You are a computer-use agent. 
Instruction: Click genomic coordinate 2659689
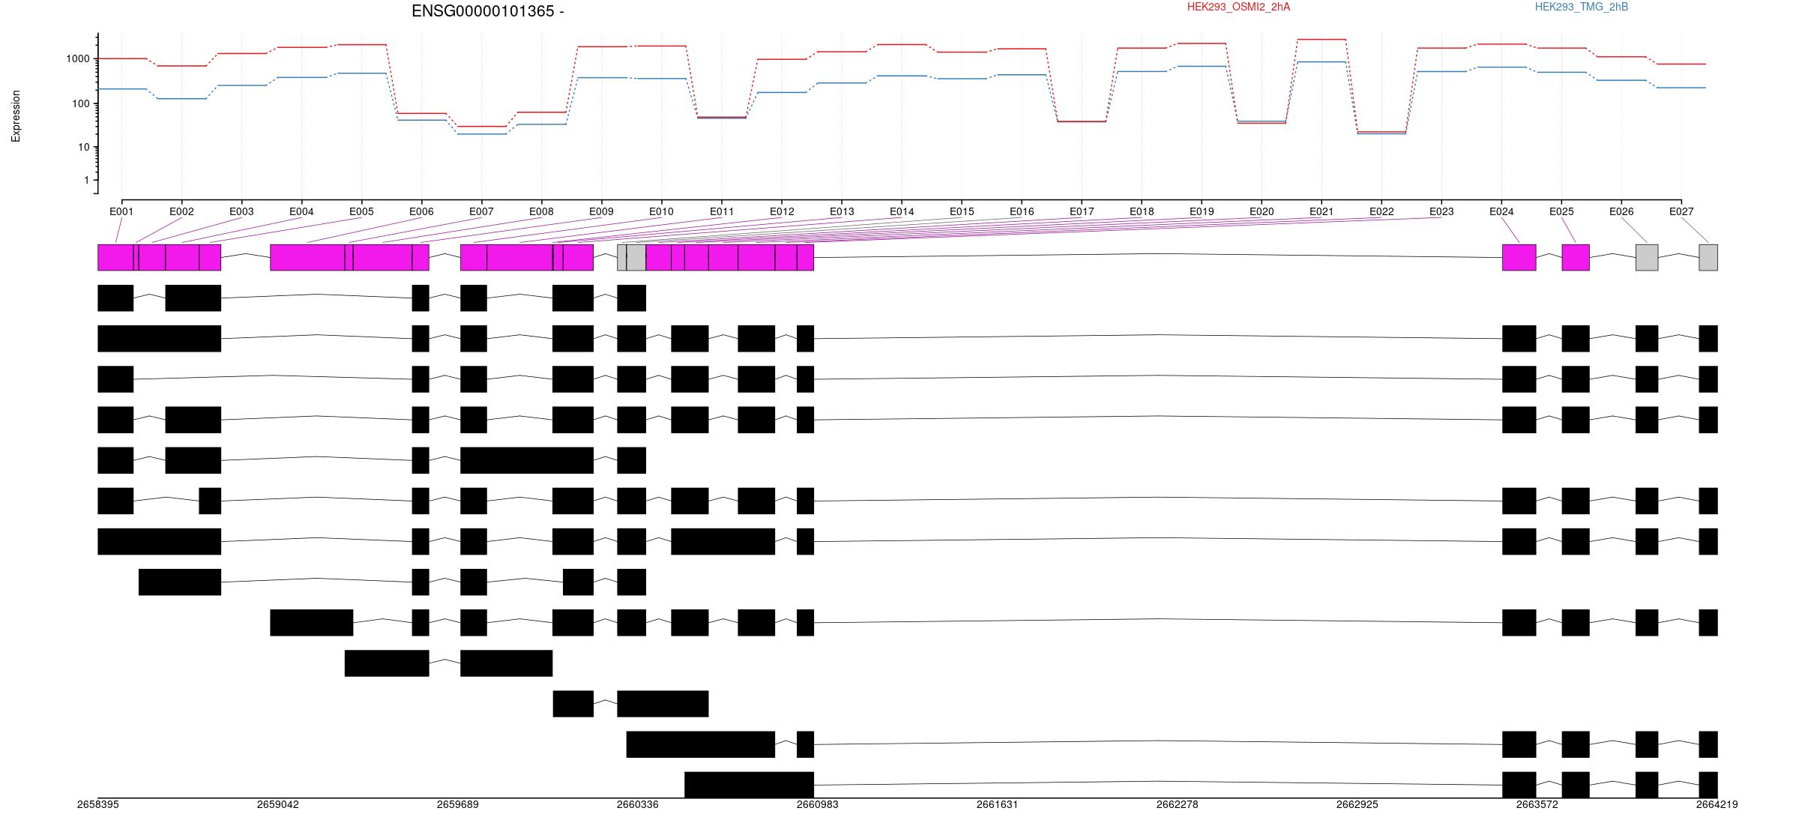pos(457,804)
